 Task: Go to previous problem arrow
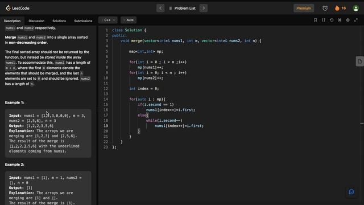(x=160, y=8)
